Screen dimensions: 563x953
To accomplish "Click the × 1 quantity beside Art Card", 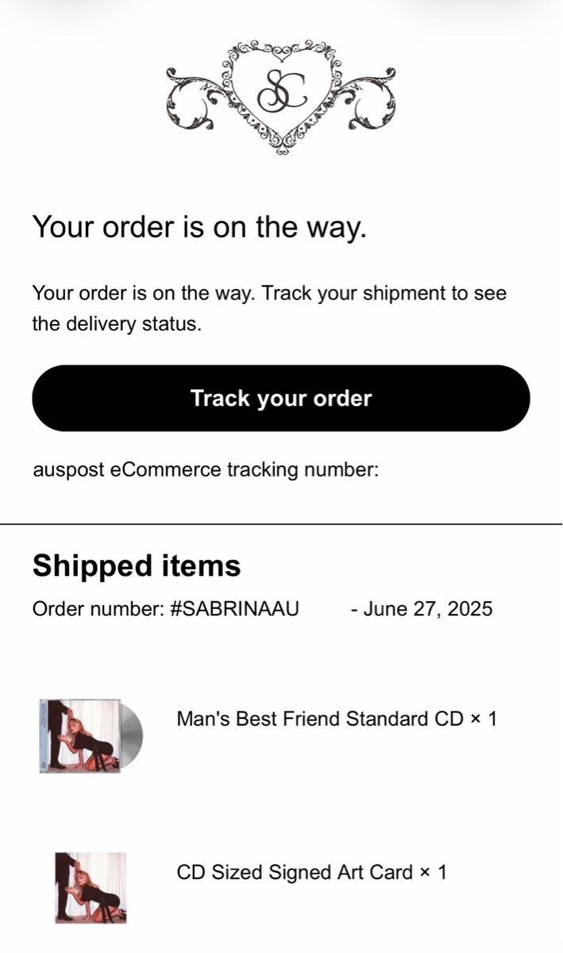I will [x=433, y=872].
